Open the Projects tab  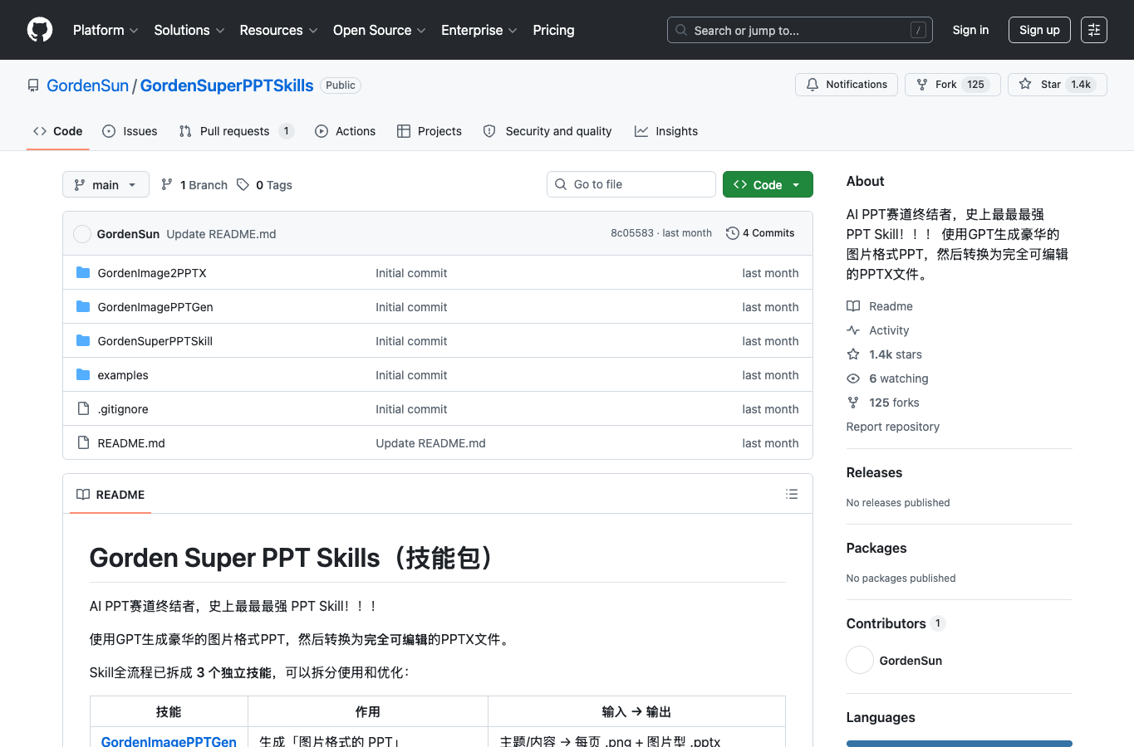(x=430, y=131)
